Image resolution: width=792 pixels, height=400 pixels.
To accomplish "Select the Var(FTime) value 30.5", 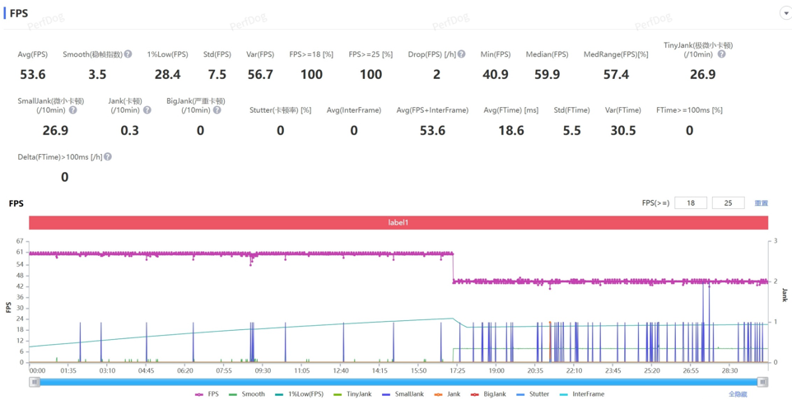I will tap(623, 131).
